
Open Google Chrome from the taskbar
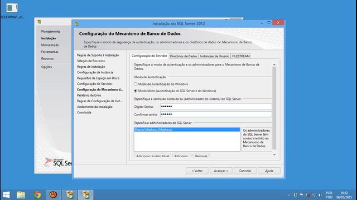37,195
